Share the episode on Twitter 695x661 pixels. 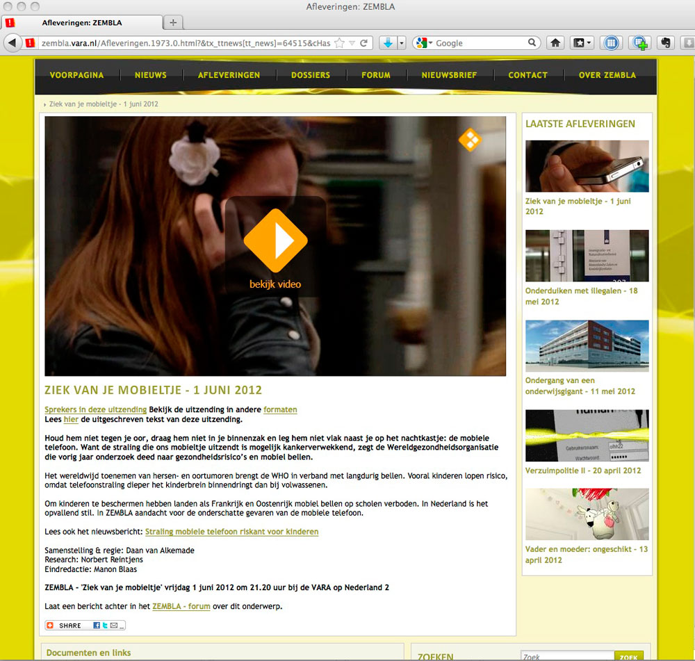point(105,626)
